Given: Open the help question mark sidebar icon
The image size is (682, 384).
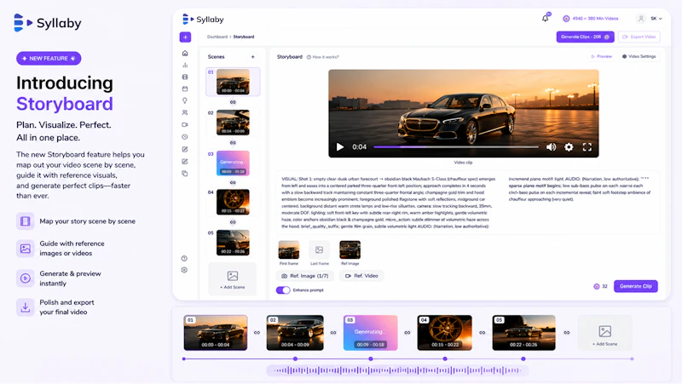Looking at the screenshot, I should click(184, 258).
